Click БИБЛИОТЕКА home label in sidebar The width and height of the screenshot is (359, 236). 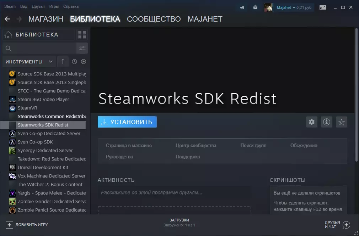(x=37, y=35)
